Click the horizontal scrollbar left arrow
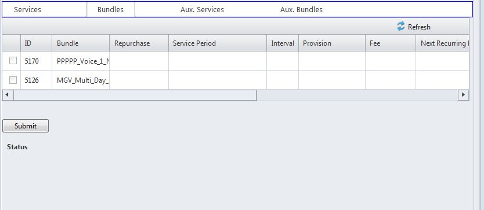 click(8, 95)
